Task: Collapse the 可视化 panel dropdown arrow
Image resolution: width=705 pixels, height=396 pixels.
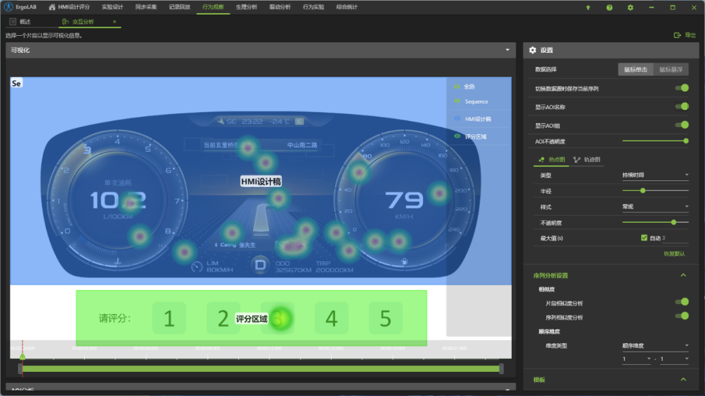Action: [507, 49]
